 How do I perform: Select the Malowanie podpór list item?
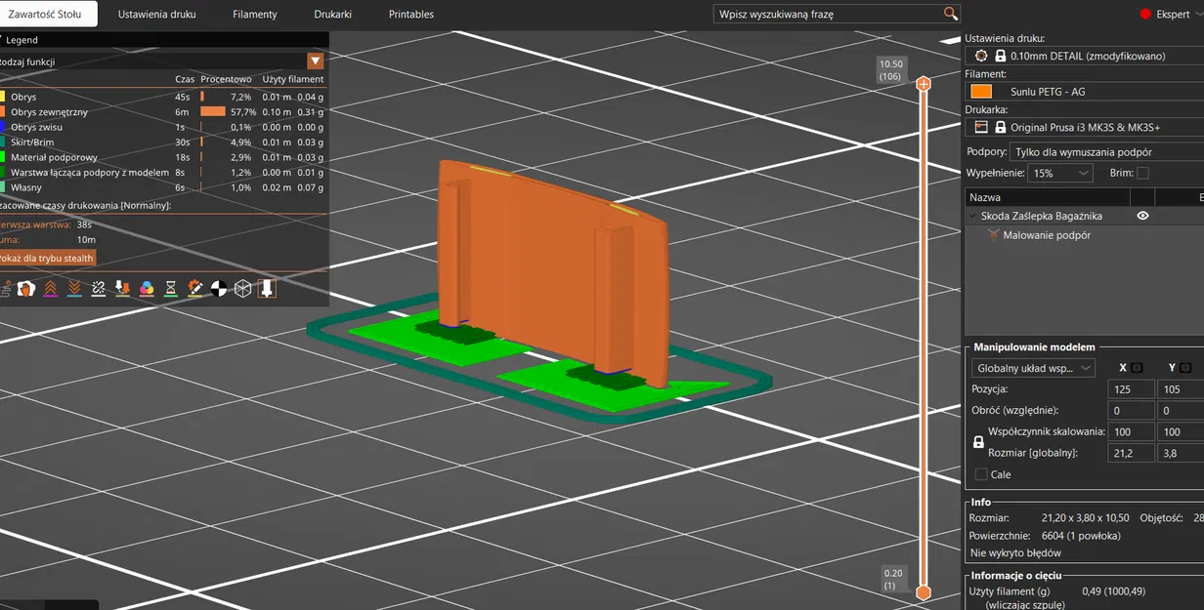[x=1047, y=235]
